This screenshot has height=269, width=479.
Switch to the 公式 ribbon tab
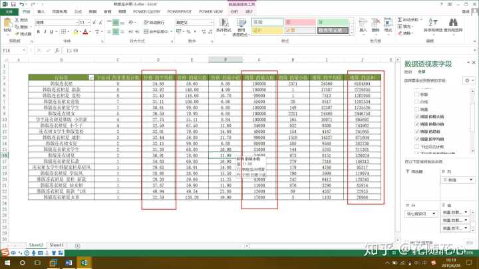click(x=79, y=11)
